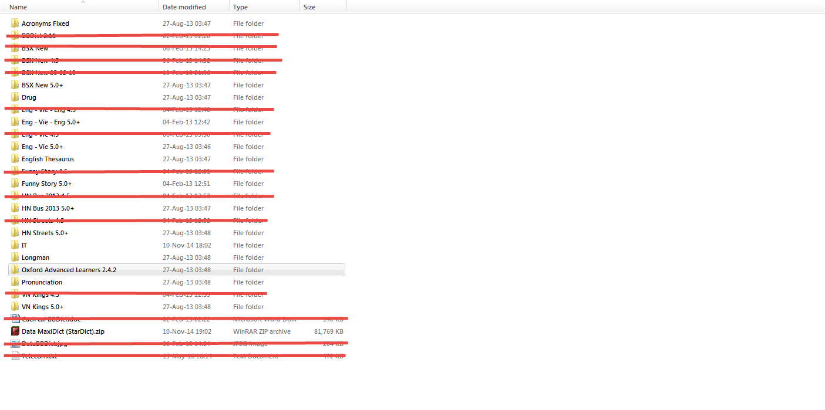Viewport: 825px width, 410px height.
Task: Select the English Thesaurus folder icon
Action: pos(15,159)
